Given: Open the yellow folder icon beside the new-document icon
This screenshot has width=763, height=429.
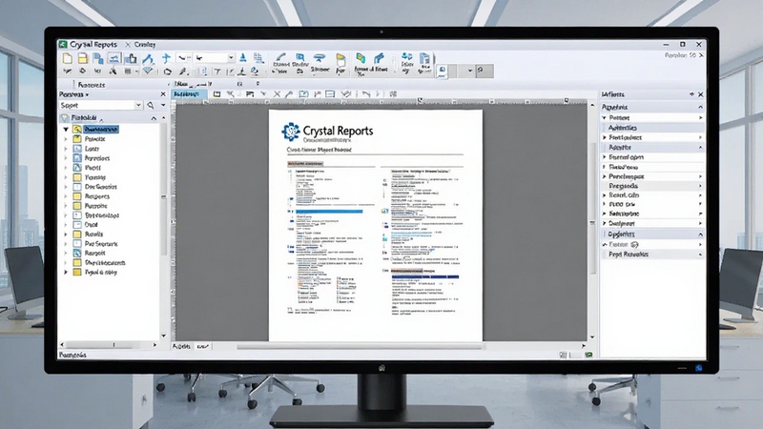Looking at the screenshot, I should click(x=83, y=58).
